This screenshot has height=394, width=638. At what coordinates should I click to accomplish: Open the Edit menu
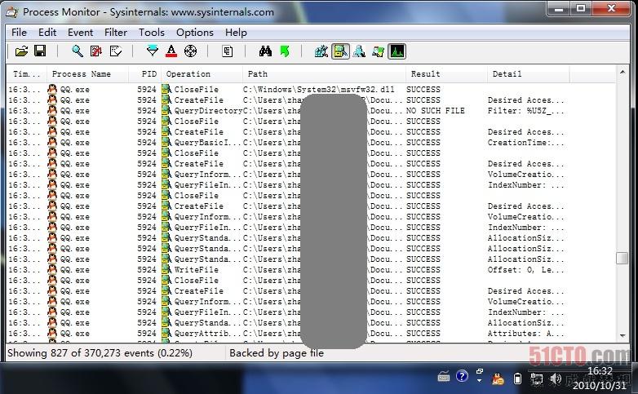click(x=47, y=32)
